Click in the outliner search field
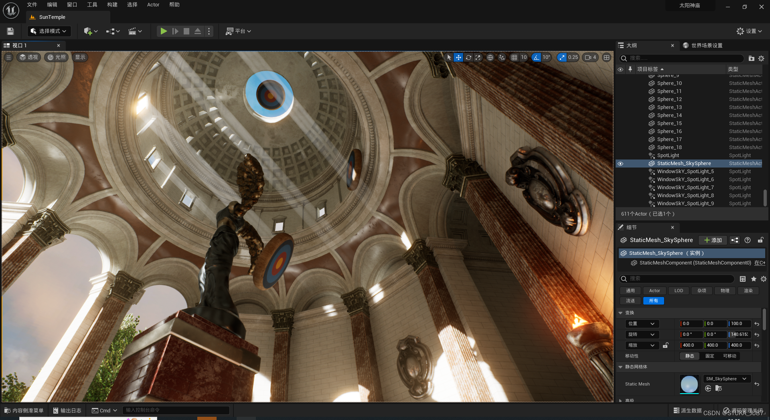This screenshot has width=770, height=420. [682, 58]
